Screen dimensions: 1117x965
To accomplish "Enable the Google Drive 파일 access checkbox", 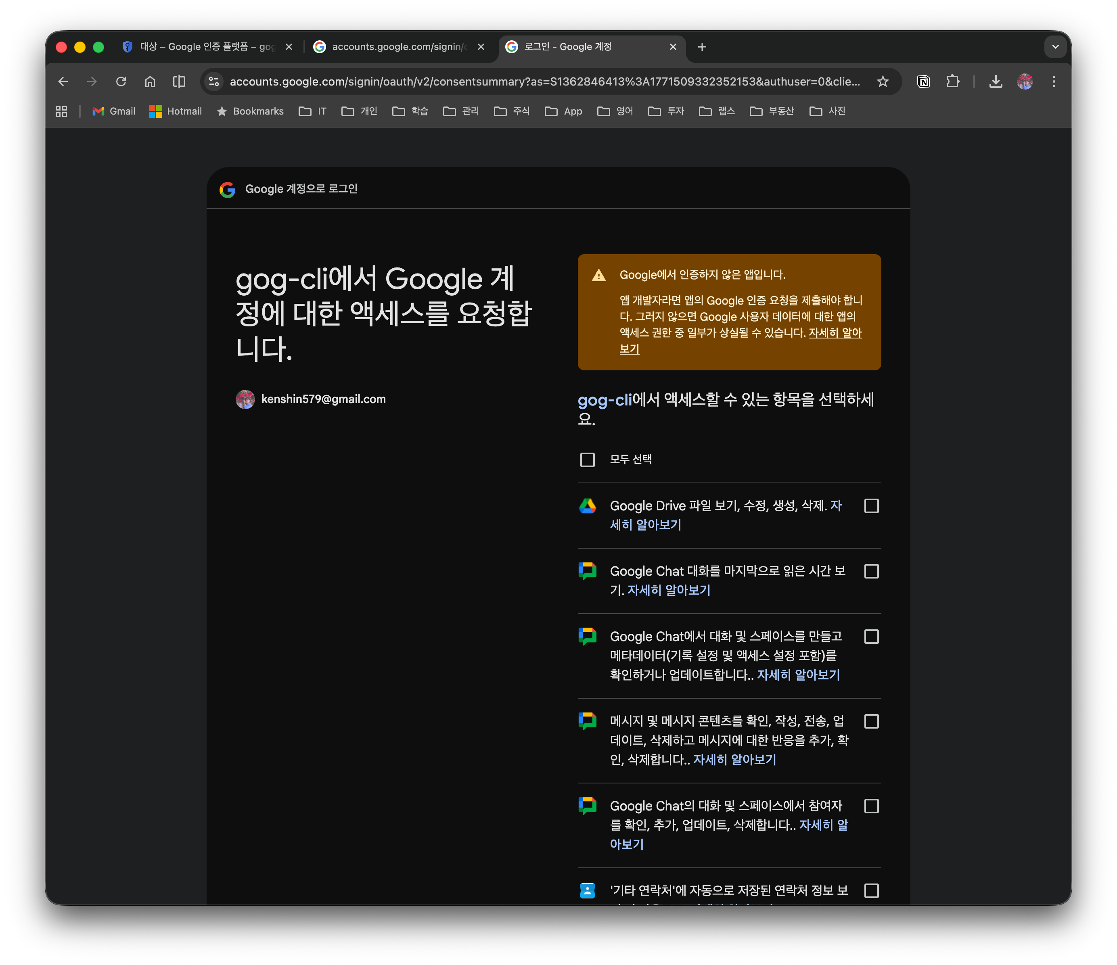I will point(871,505).
